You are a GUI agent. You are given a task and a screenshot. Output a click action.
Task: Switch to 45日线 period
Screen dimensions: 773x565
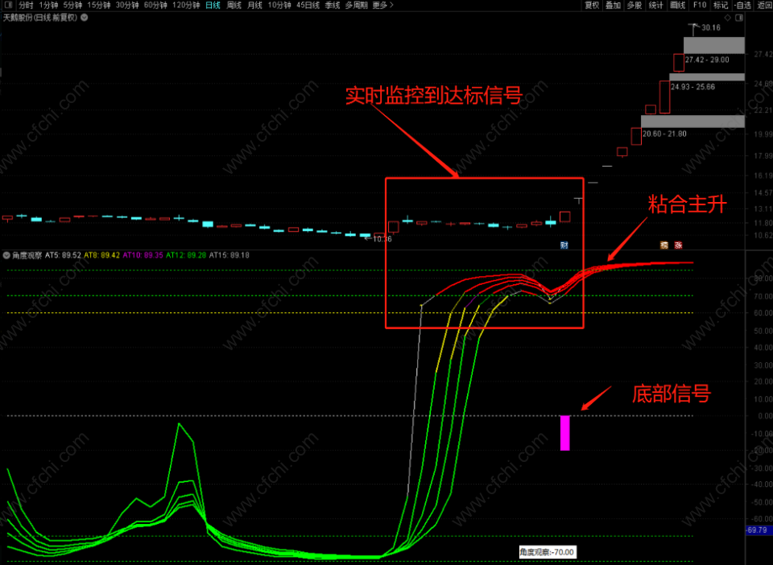308,5
